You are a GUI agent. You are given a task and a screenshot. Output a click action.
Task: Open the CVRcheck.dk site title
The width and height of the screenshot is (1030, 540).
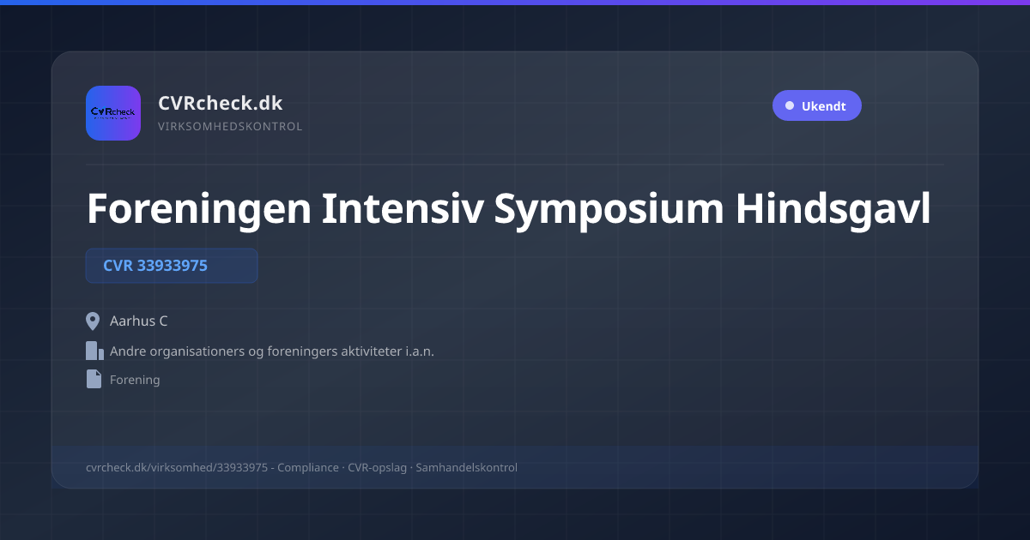220,103
